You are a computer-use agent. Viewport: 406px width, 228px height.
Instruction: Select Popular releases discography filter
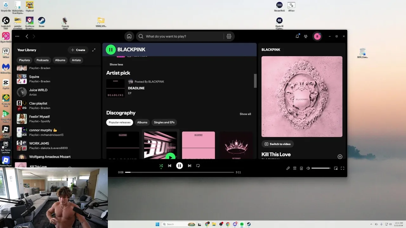(120, 122)
